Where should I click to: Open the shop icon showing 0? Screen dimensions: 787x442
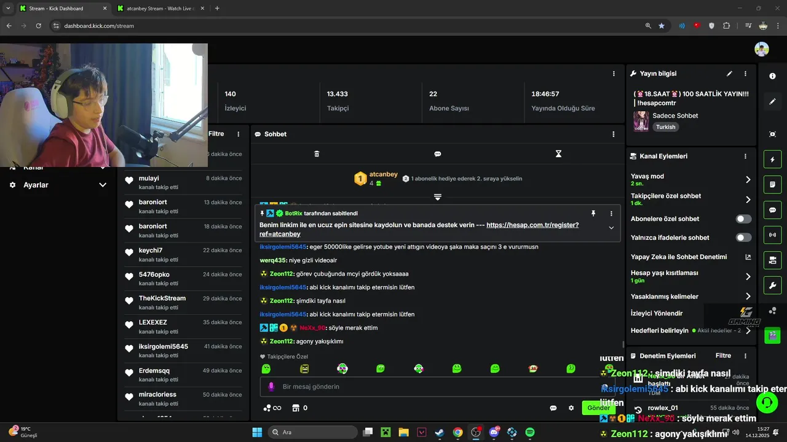pos(299,408)
